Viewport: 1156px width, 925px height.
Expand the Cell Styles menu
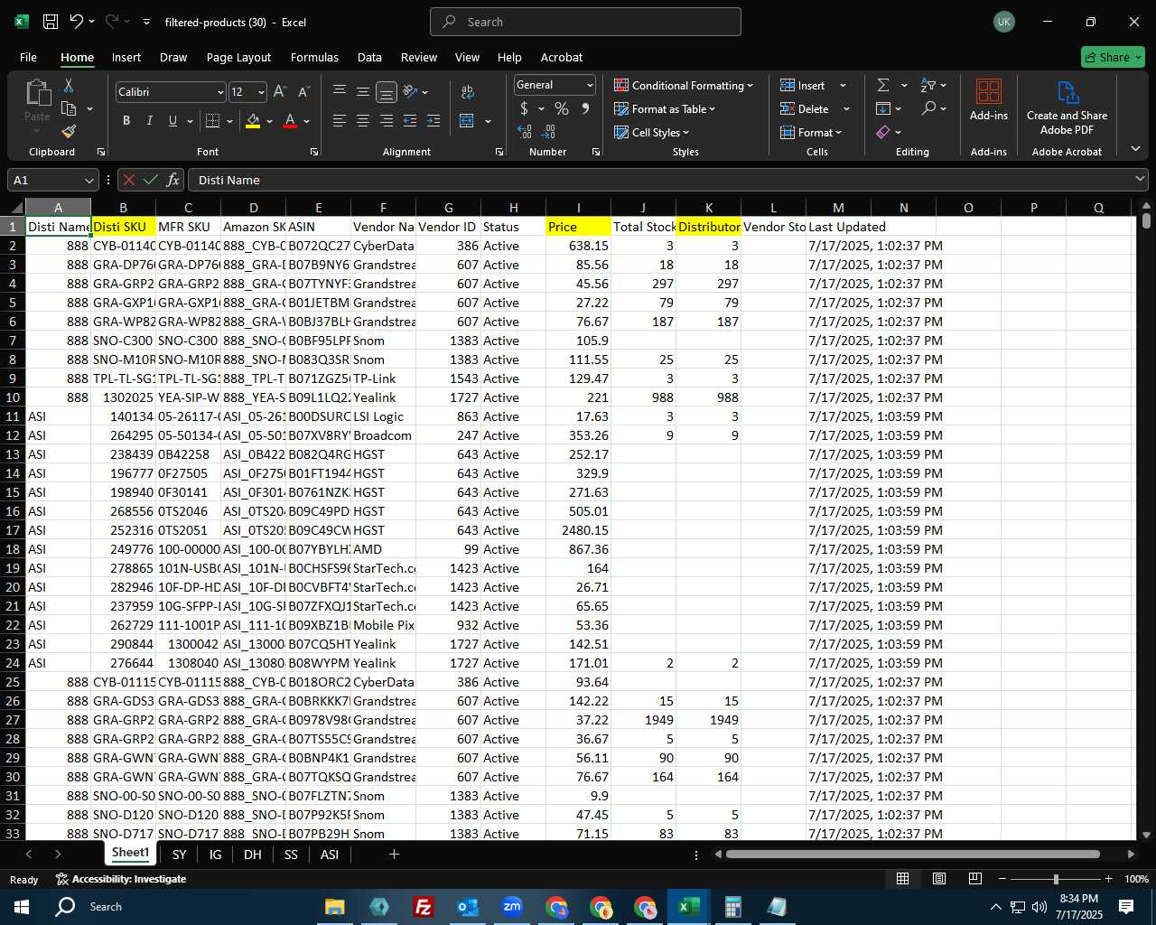pos(652,132)
